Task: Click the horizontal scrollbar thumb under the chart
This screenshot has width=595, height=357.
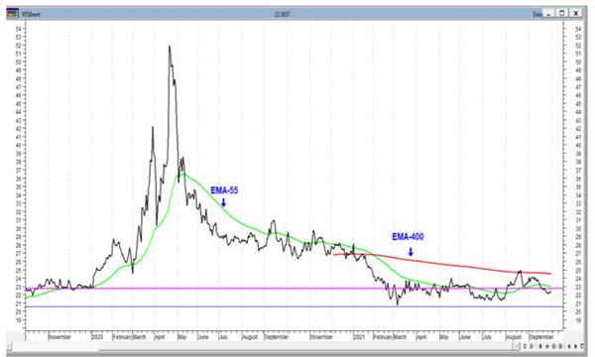Action: pyautogui.click(x=305, y=347)
